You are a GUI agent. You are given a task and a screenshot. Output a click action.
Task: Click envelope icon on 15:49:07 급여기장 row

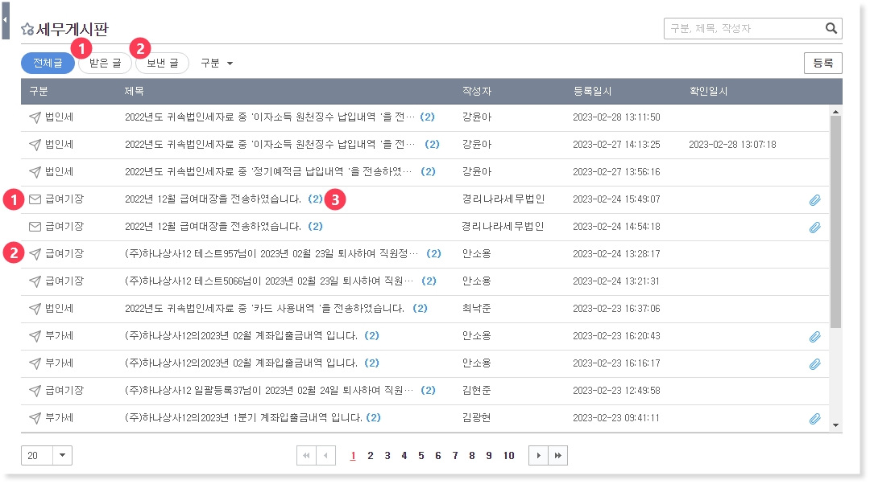tap(35, 199)
